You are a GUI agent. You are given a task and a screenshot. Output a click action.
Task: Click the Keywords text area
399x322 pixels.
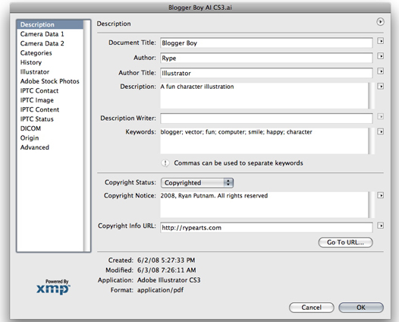click(264, 141)
